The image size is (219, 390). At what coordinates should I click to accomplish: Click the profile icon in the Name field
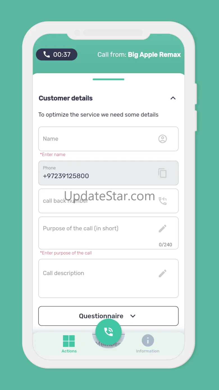[163, 139]
